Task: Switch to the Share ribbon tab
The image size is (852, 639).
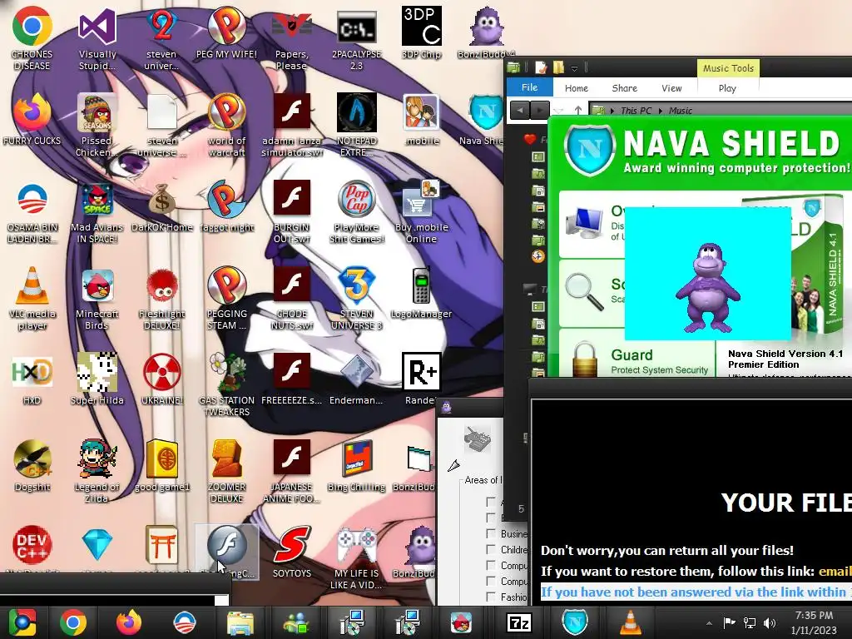Action: tap(624, 88)
